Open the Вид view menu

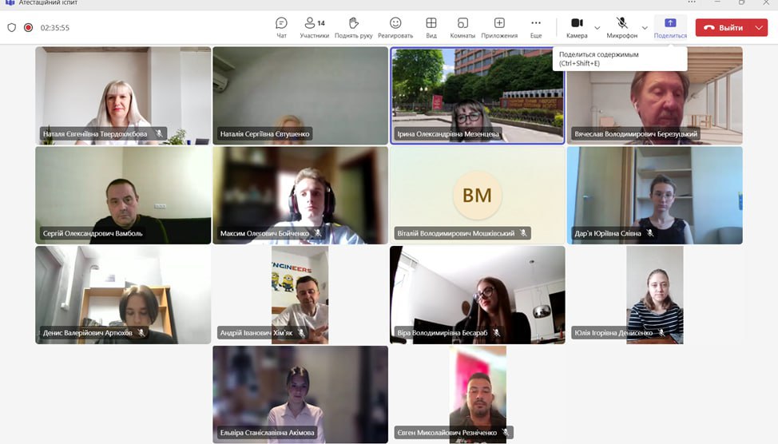(431, 27)
